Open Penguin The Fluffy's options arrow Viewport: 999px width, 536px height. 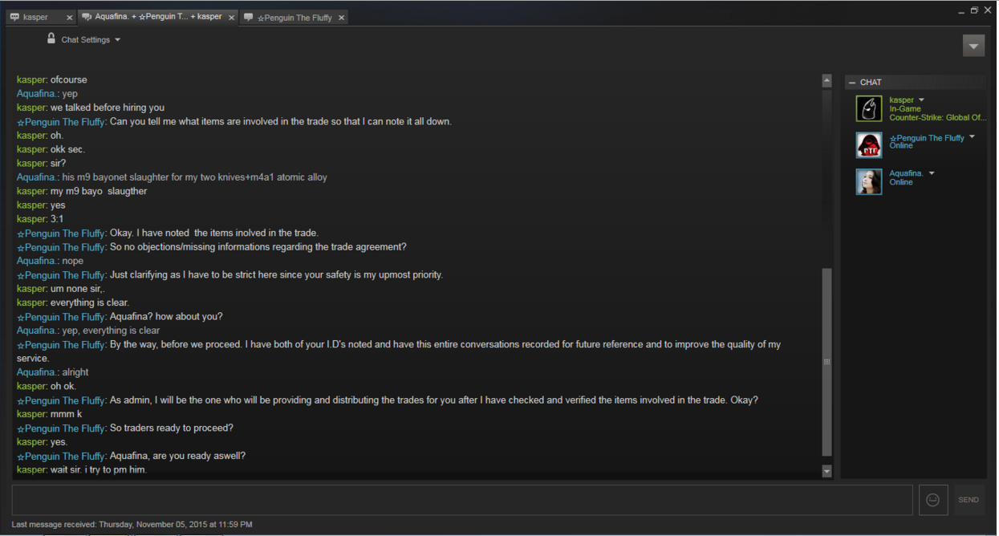point(972,137)
